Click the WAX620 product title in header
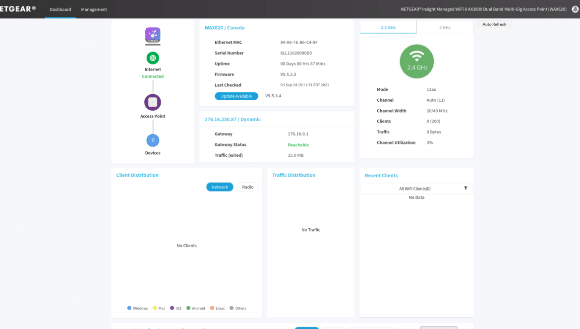The image size is (580, 329). (x=483, y=9)
